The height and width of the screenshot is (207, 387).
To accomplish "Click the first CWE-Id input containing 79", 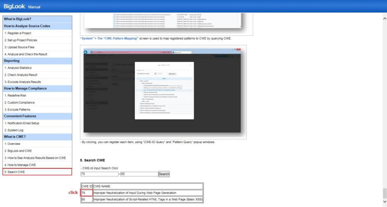I will (x=99, y=174).
